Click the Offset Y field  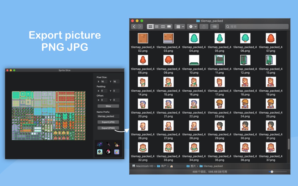point(116,100)
